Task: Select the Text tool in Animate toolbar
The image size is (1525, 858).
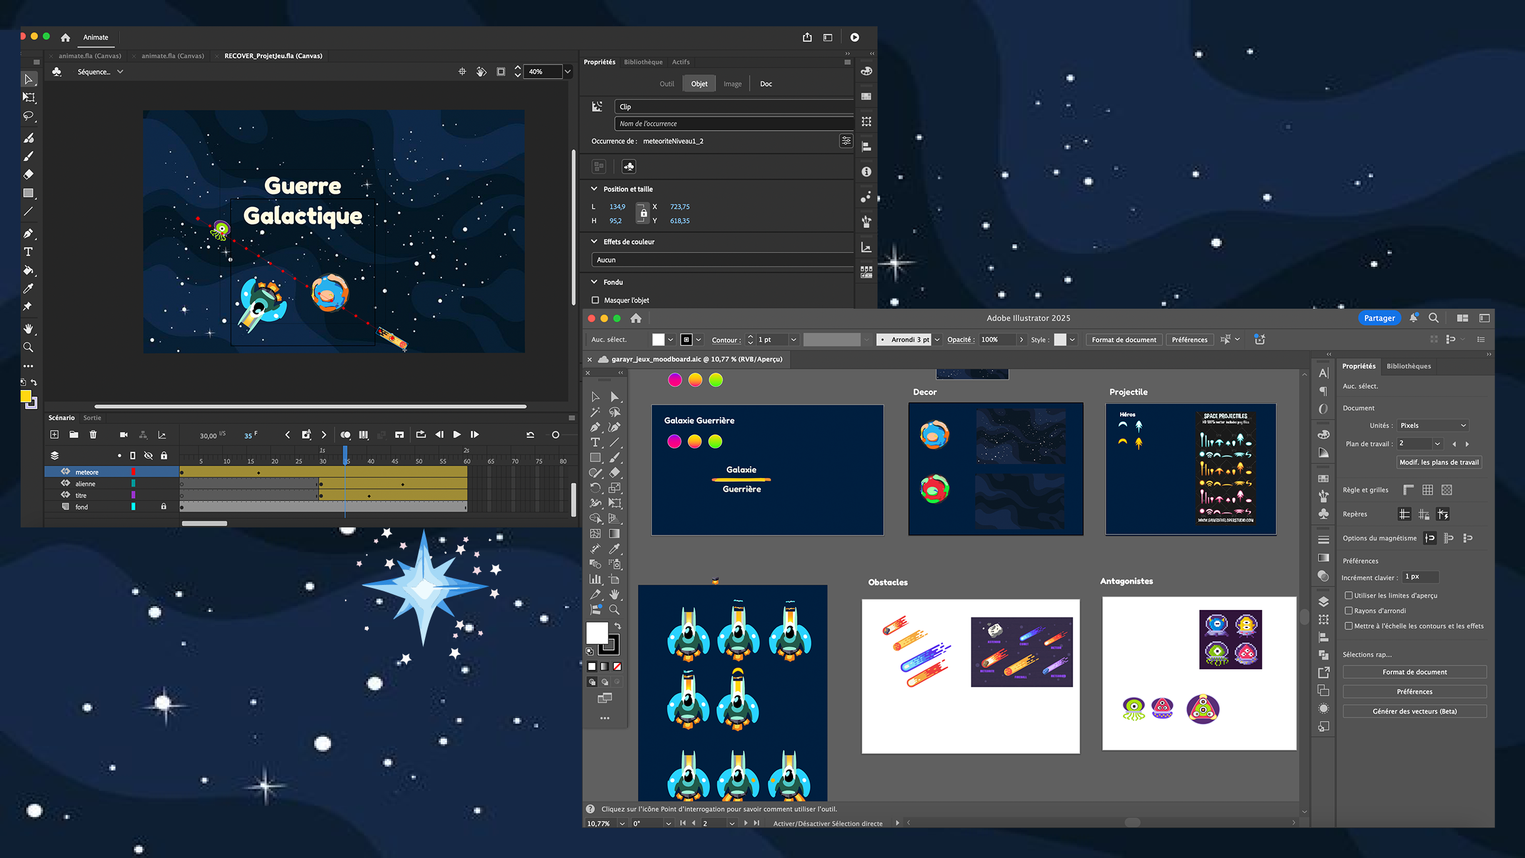Action: pyautogui.click(x=28, y=252)
